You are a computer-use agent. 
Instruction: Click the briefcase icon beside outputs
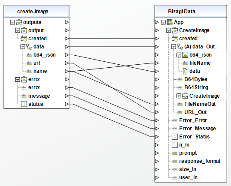pos(19,22)
